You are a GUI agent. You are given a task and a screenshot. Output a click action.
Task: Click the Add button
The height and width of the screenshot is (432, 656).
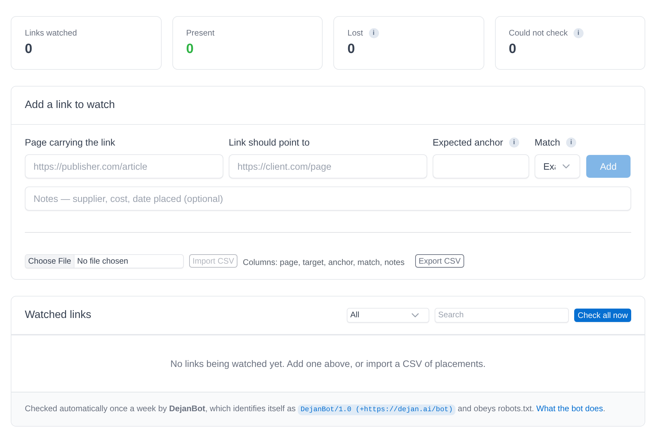(608, 166)
